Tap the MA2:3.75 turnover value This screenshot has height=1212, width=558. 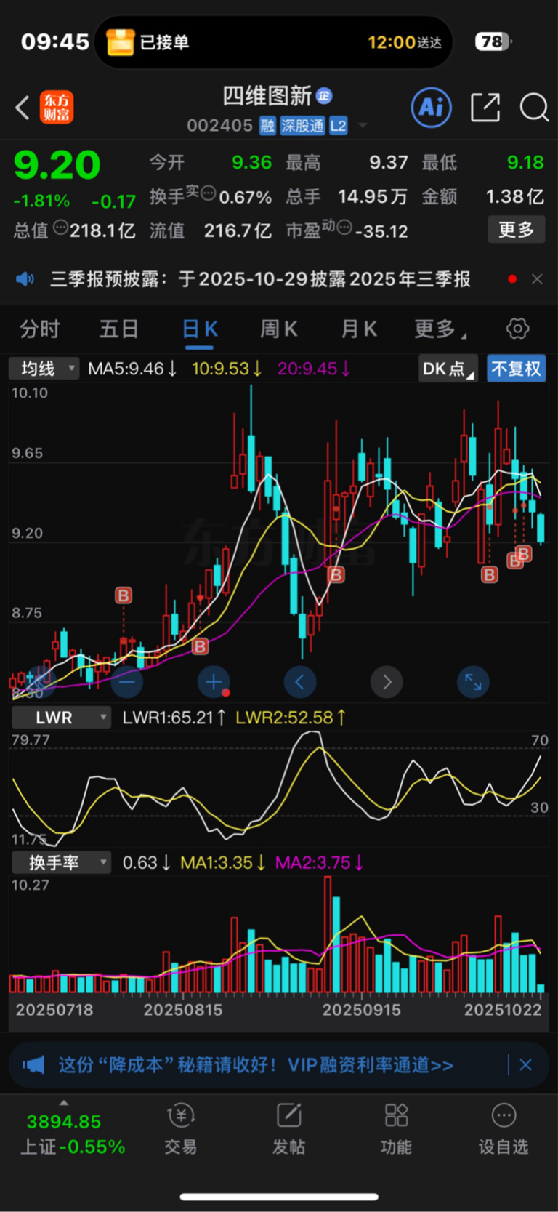pyautogui.click(x=319, y=863)
